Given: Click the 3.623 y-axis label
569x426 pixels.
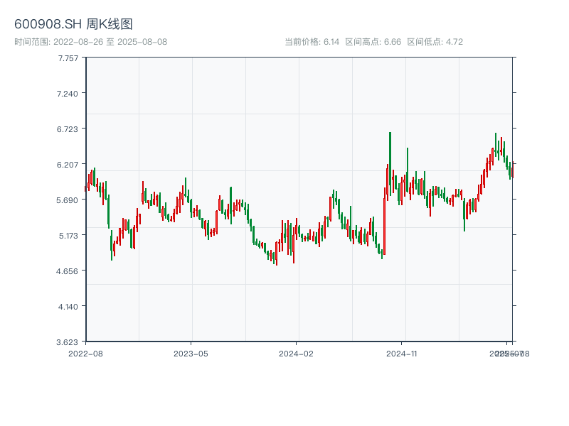Looking at the screenshot, I should 68,342.
